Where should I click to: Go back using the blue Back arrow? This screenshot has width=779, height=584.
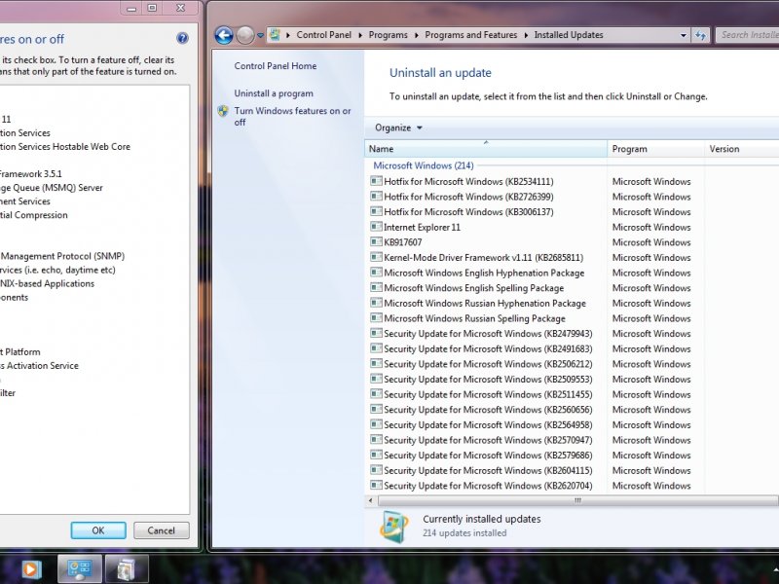224,35
